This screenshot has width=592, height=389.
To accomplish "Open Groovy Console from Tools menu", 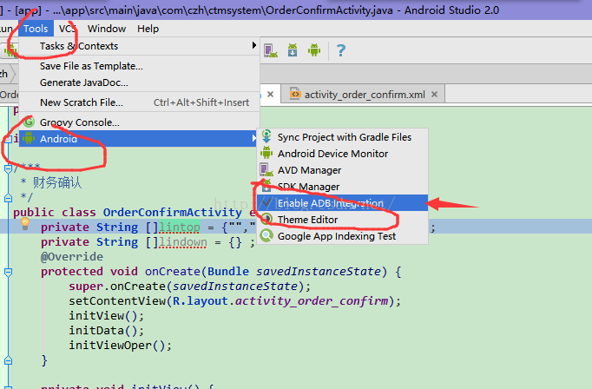I will coord(139,122).
